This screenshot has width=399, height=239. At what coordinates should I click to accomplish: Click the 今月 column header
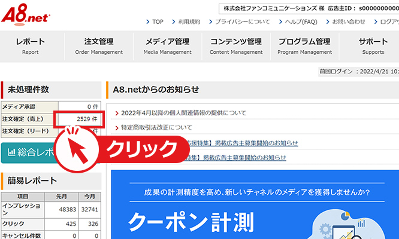90,197
